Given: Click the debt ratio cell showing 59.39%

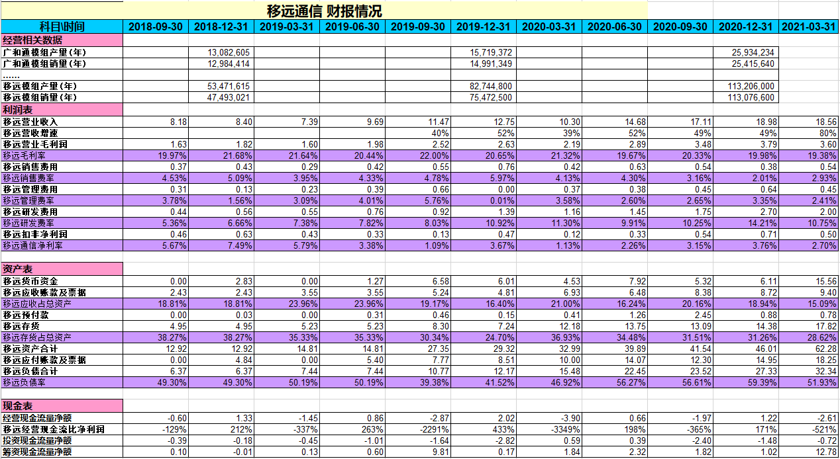Looking at the screenshot, I should pyautogui.click(x=745, y=382).
